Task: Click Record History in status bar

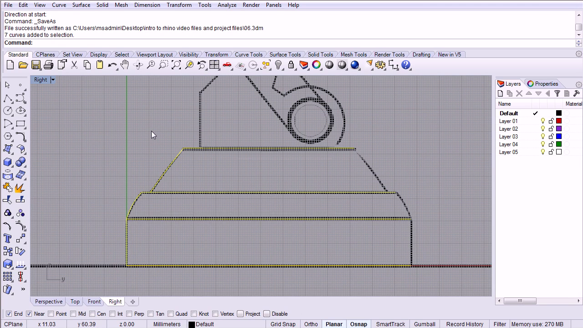Action: [465, 324]
